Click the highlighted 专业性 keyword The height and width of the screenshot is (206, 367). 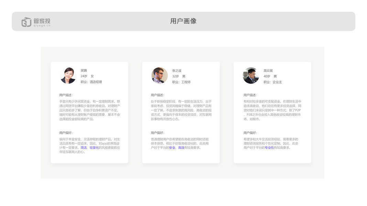(269, 148)
